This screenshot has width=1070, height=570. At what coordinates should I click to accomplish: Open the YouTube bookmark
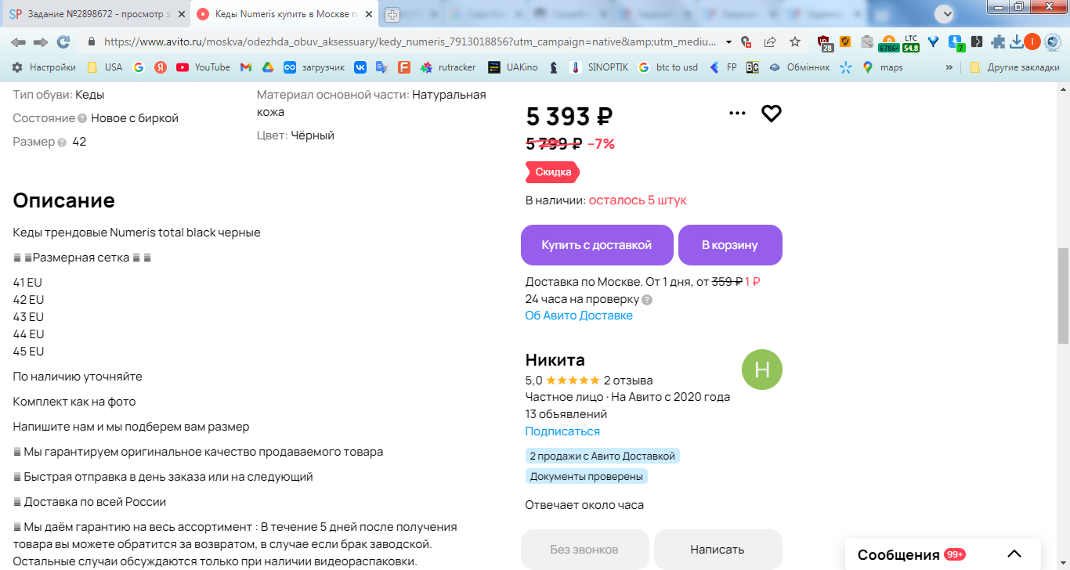[204, 67]
